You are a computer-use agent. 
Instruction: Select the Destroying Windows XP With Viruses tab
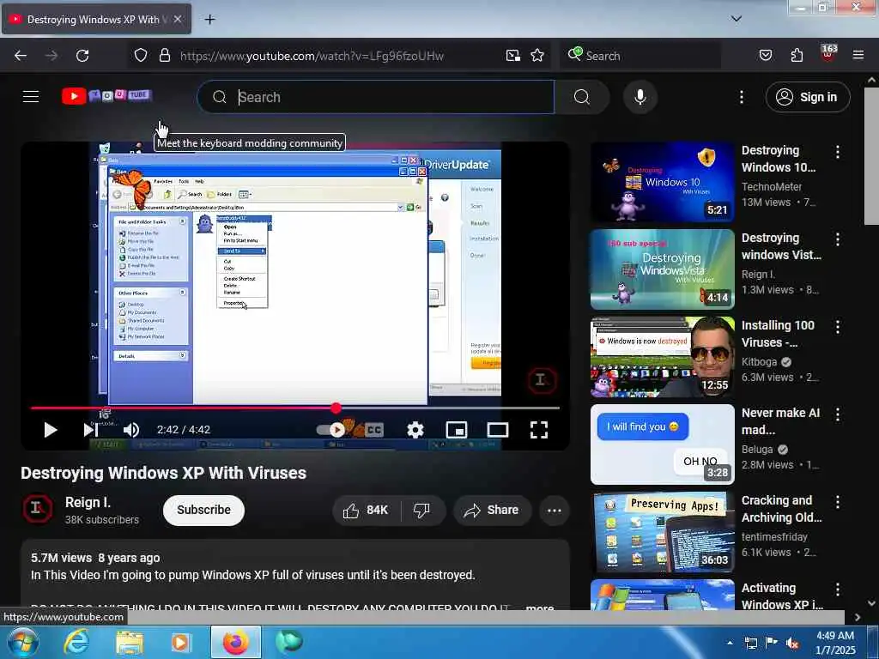click(x=96, y=19)
